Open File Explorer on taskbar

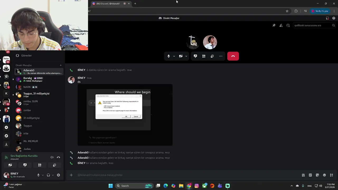coord(181,186)
